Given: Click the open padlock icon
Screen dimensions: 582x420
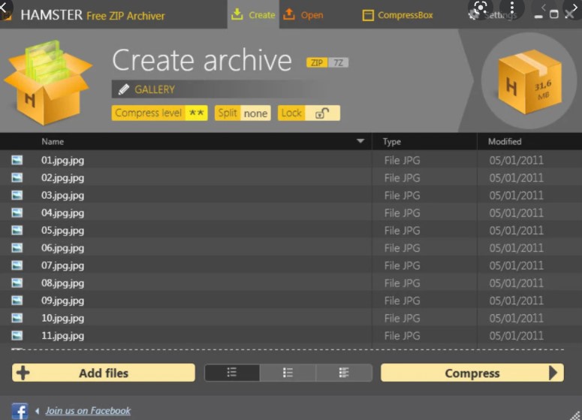Looking at the screenshot, I should pos(322,113).
